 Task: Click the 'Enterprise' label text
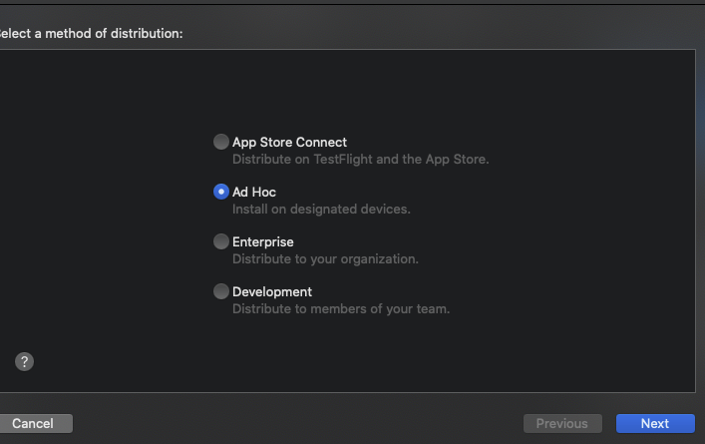(x=263, y=242)
